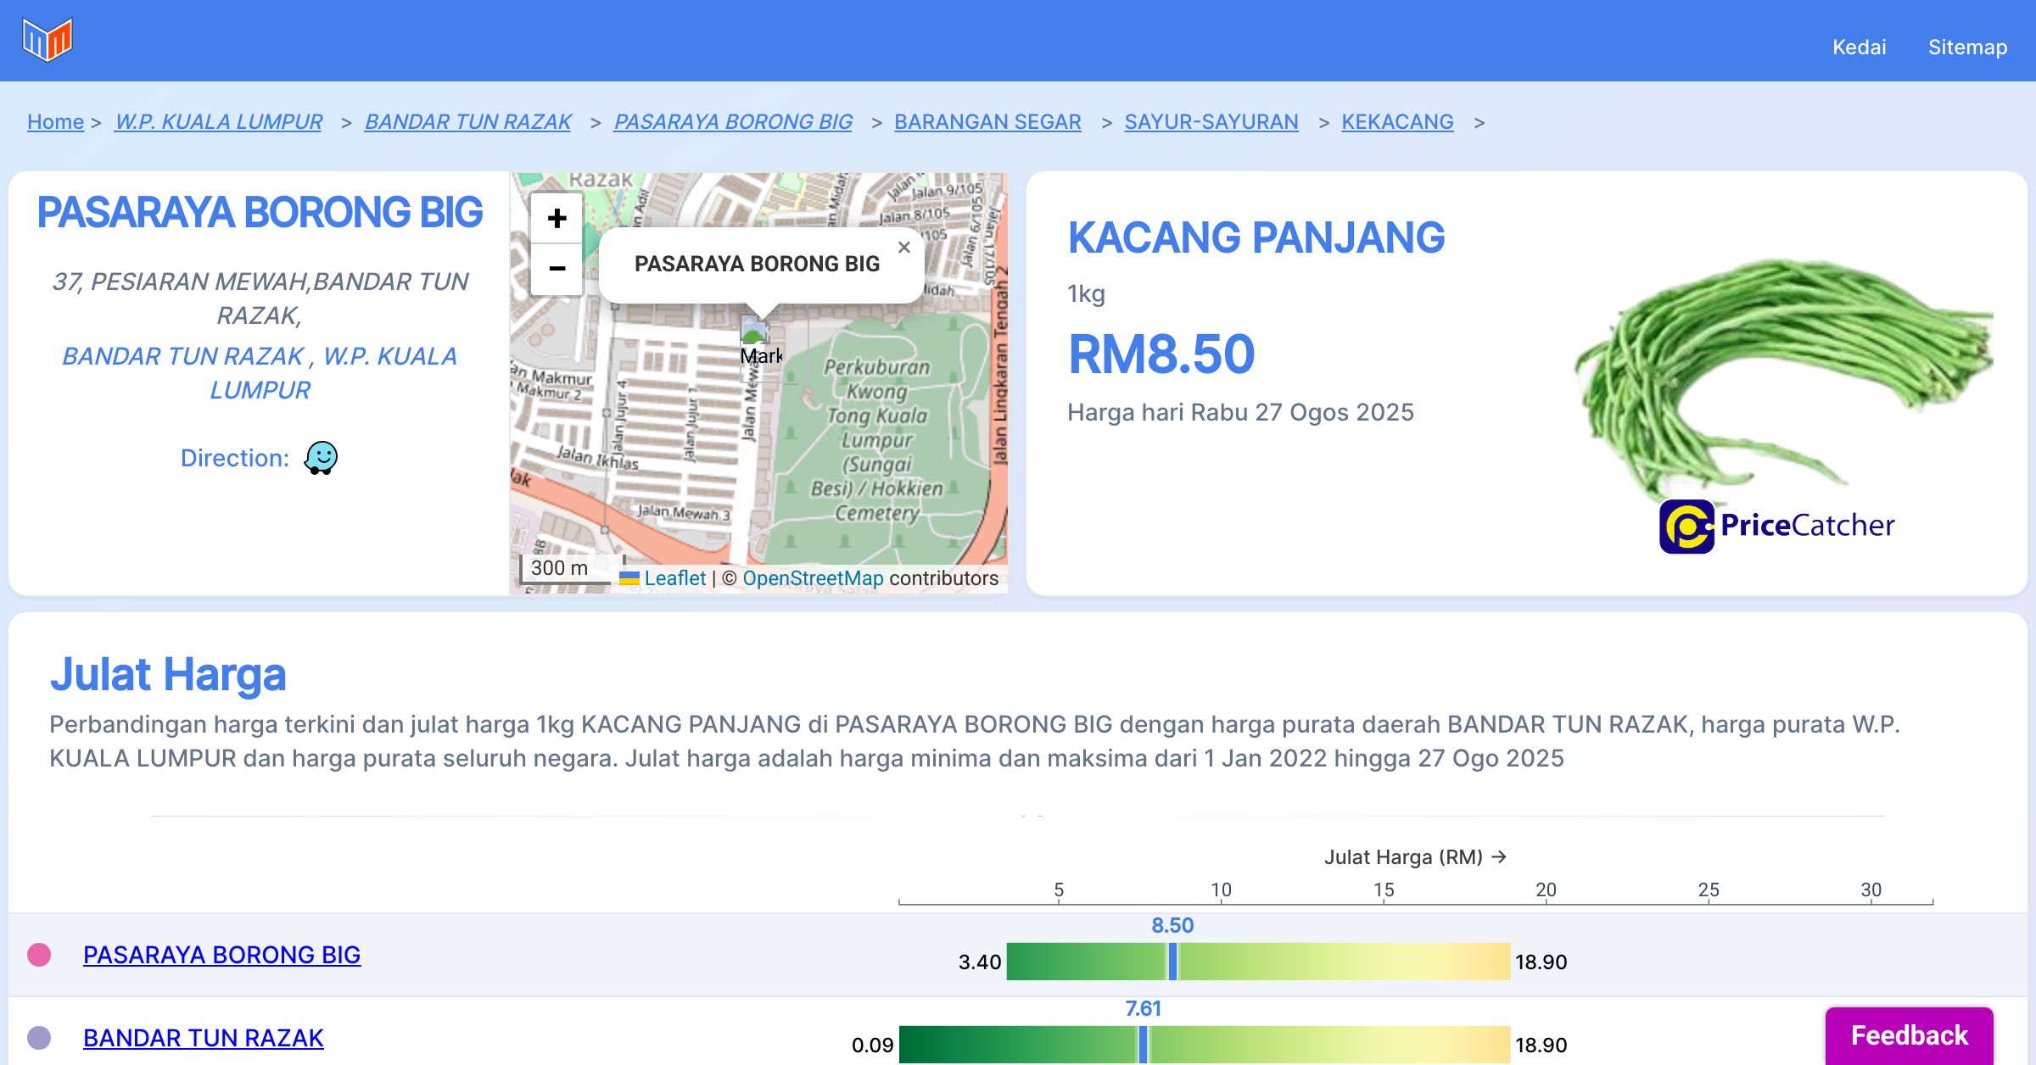Open OpenStreetMap attribution link

point(813,578)
